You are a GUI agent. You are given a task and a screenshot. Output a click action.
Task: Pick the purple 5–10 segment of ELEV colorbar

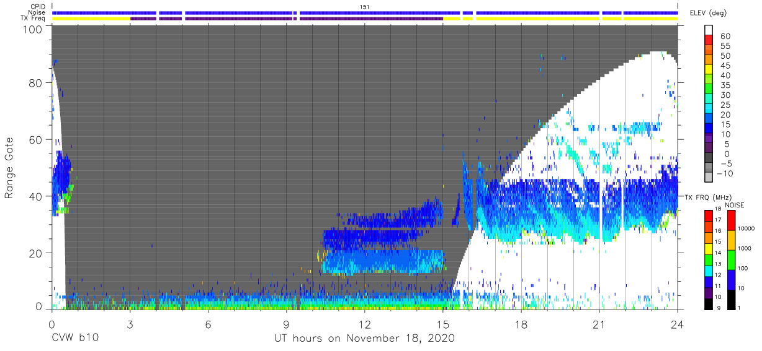click(709, 139)
